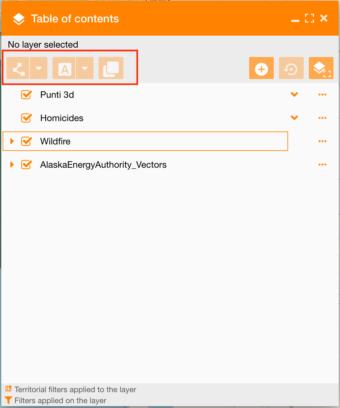The width and height of the screenshot is (340, 408).
Task: Click the funnel filter legend icon
Action: tap(8, 400)
